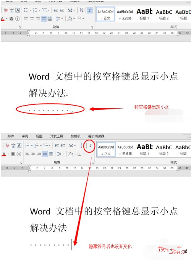Decrease indent in upper Word window
The width and height of the screenshot is (191, 264).
click(x=56, y=10)
